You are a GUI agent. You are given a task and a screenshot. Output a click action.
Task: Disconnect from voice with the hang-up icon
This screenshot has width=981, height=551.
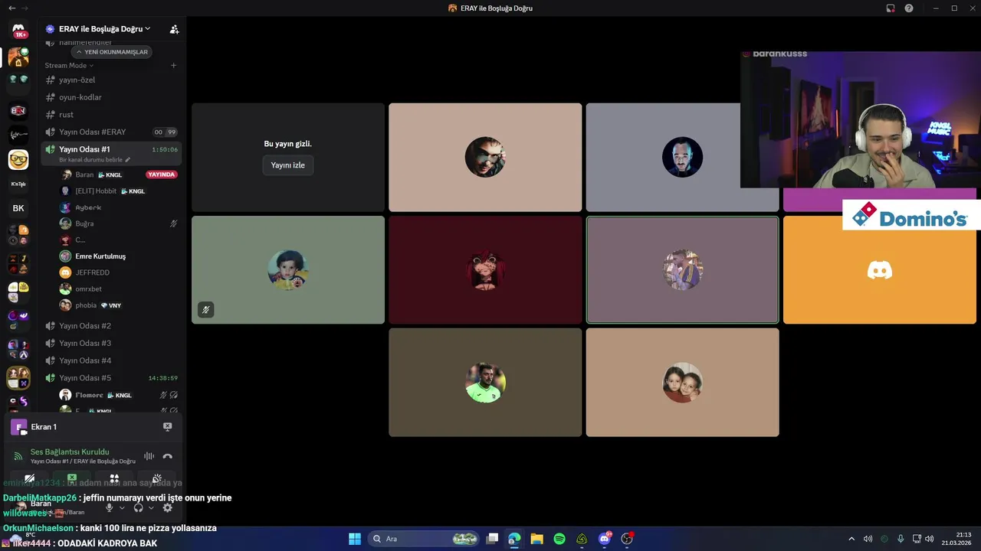[x=167, y=456]
